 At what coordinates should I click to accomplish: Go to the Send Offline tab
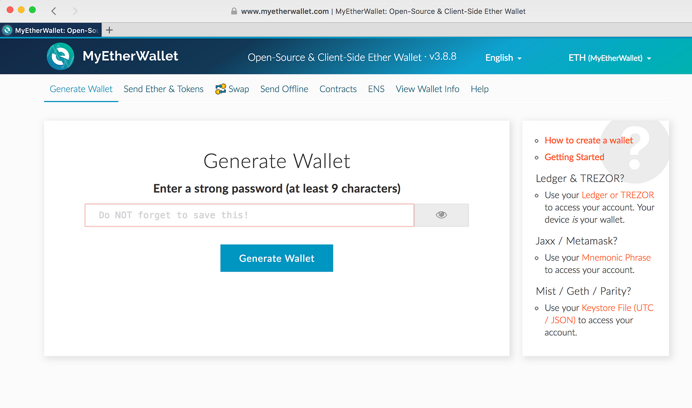click(284, 89)
